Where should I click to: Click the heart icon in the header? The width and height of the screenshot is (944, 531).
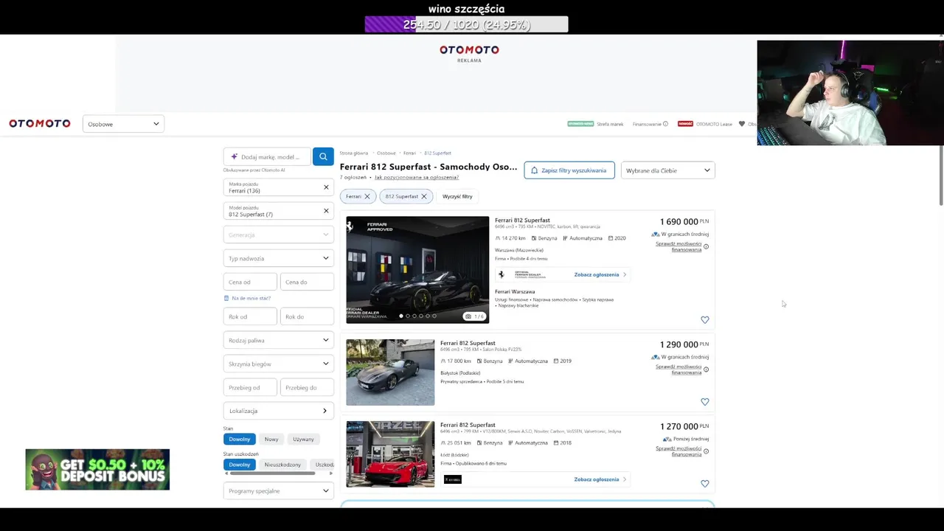742,124
